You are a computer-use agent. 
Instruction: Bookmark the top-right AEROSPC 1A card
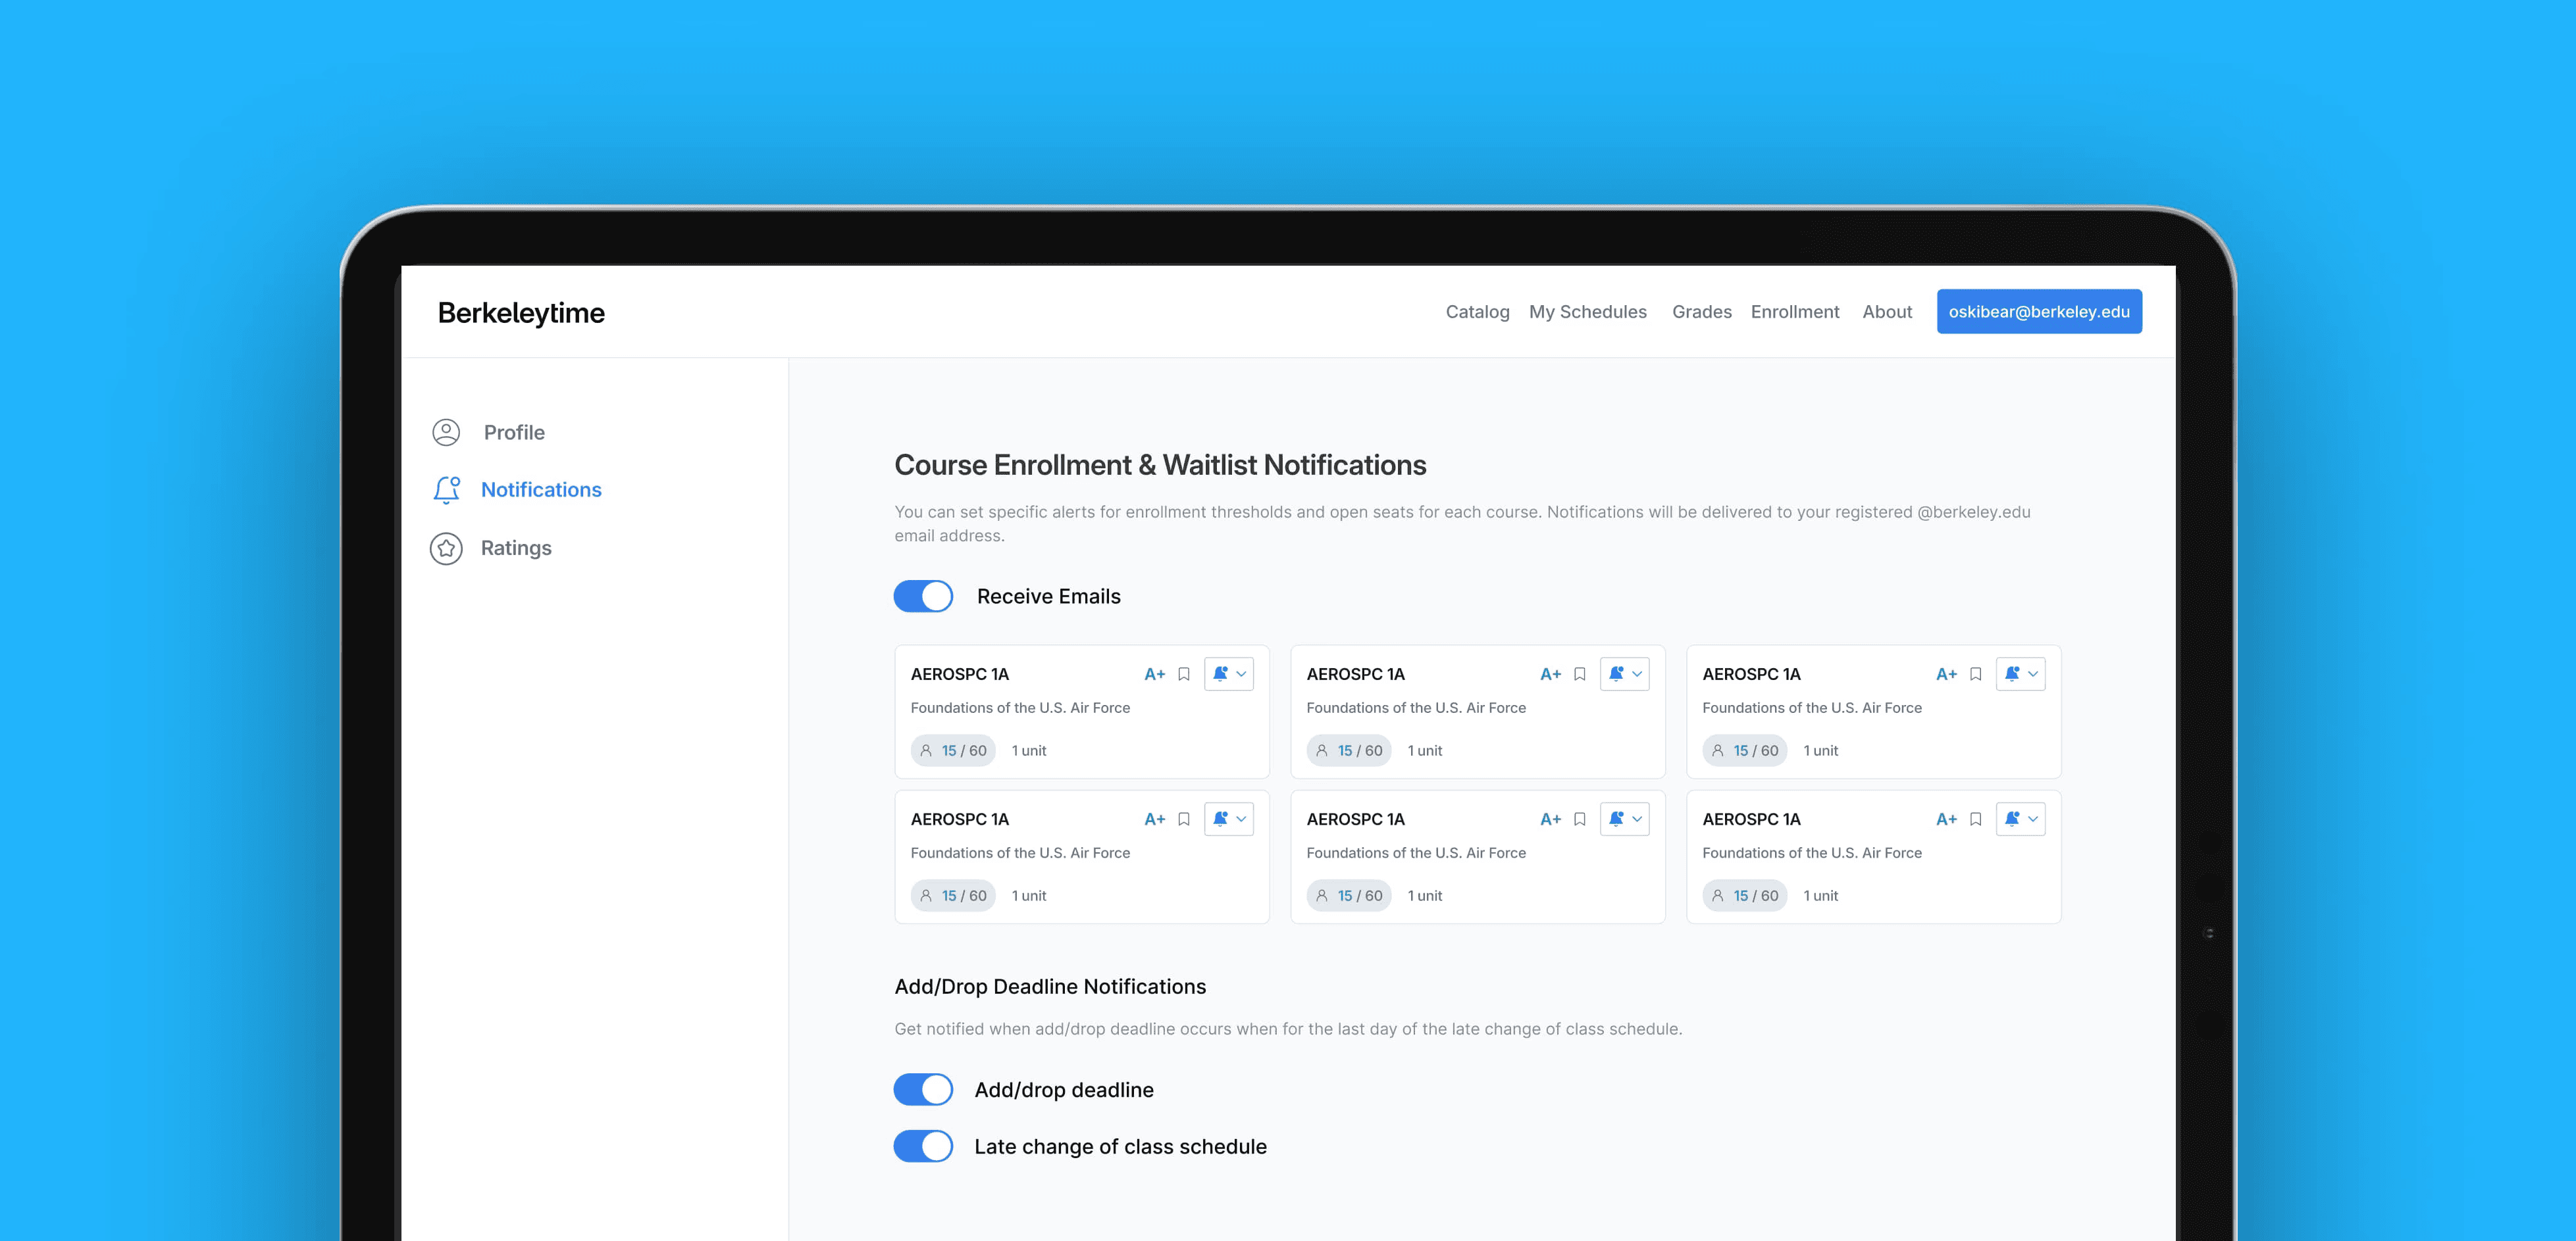tap(1975, 675)
